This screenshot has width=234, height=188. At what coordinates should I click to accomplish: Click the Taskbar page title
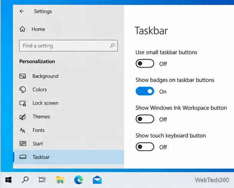point(151,31)
